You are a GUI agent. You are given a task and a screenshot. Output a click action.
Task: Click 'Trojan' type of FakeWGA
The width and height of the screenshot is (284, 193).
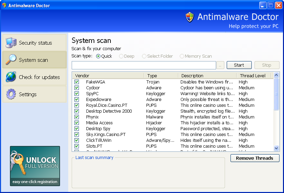[x=153, y=82]
